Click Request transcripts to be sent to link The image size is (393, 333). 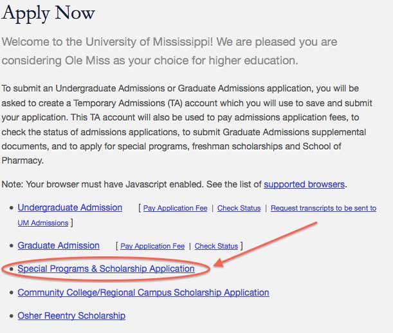coord(324,208)
